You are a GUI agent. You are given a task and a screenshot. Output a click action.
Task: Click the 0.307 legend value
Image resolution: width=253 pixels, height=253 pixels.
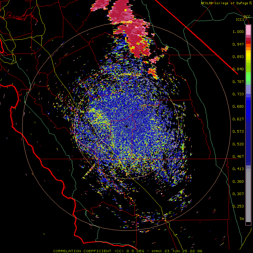(x=238, y=194)
